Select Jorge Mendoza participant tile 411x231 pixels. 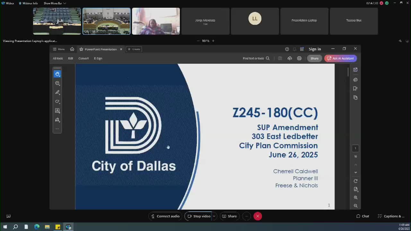tap(205, 21)
